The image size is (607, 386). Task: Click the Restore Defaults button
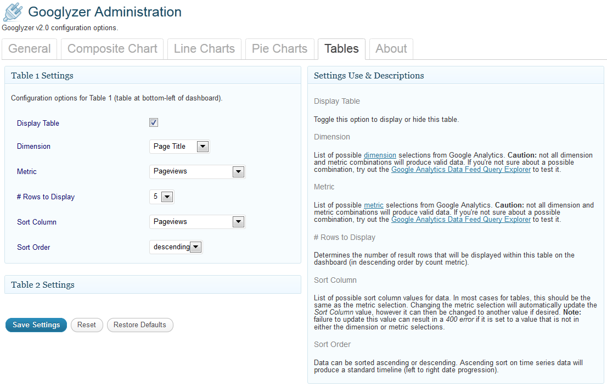click(140, 325)
